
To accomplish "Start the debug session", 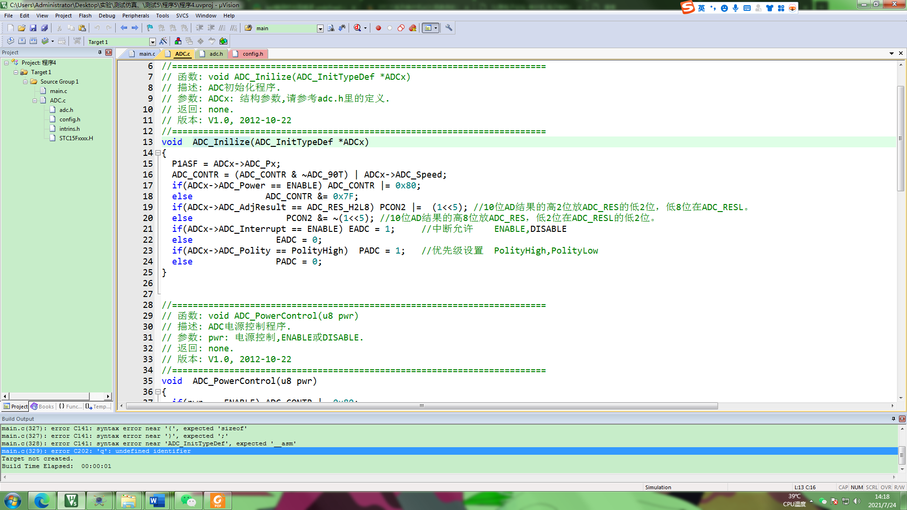I will [358, 28].
